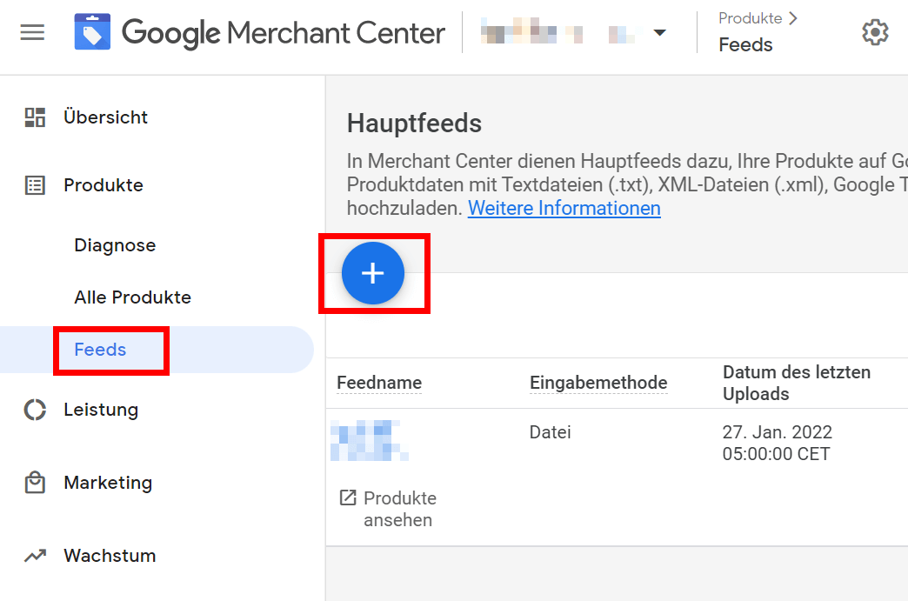Sort by Feedname column header
This screenshot has height=601, width=908.
[379, 383]
